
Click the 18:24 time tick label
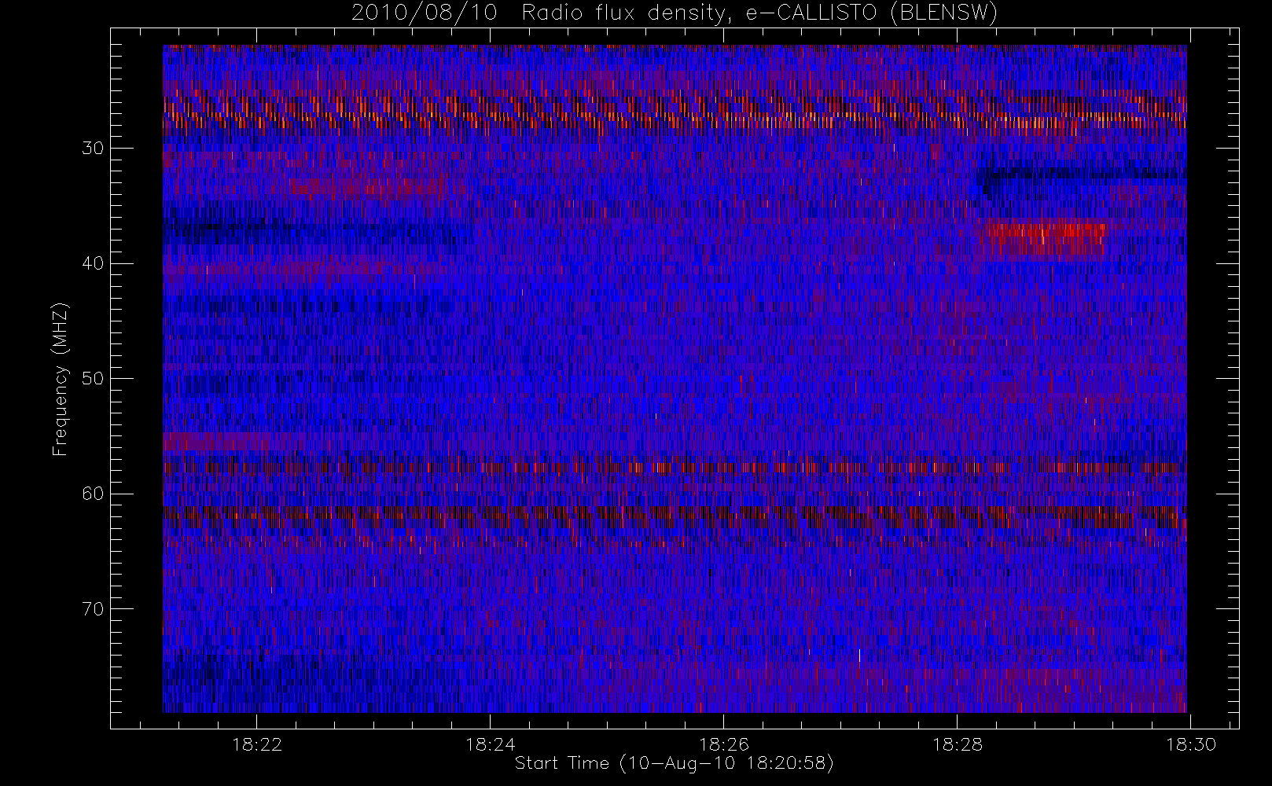[491, 744]
